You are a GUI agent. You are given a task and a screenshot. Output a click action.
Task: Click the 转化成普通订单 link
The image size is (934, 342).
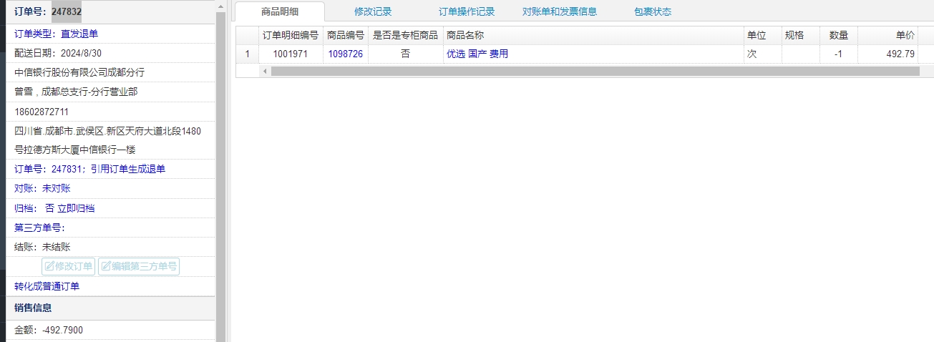click(x=47, y=286)
